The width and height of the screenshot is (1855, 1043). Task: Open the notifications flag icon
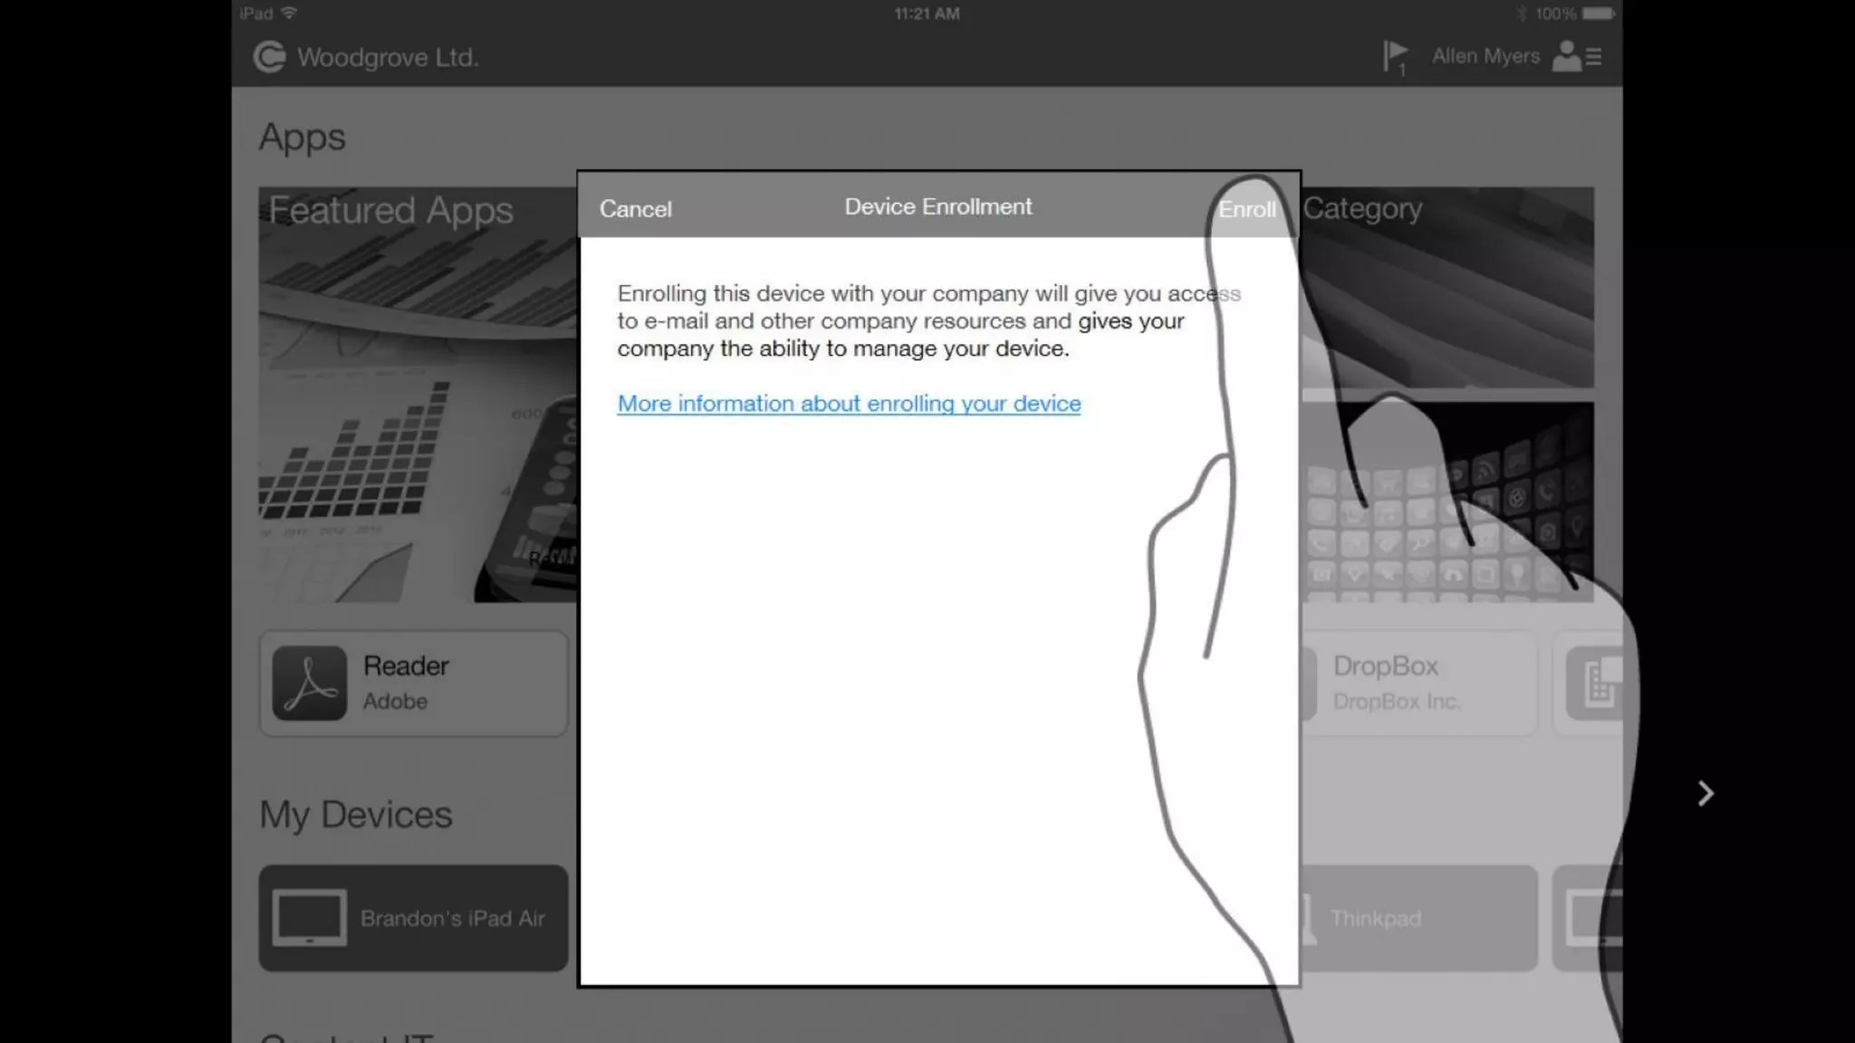[1395, 56]
